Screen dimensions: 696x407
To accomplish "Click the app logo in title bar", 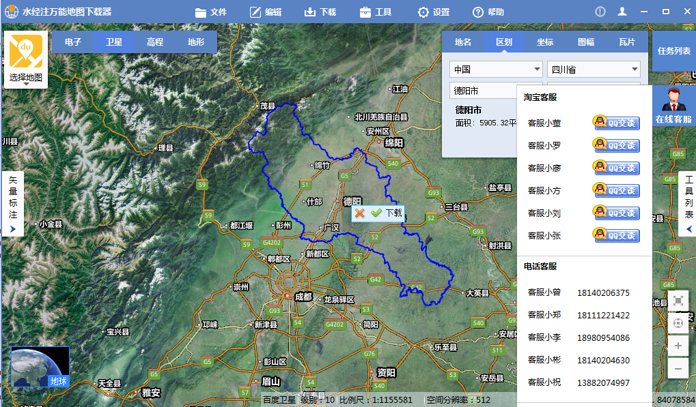I will coord(11,12).
